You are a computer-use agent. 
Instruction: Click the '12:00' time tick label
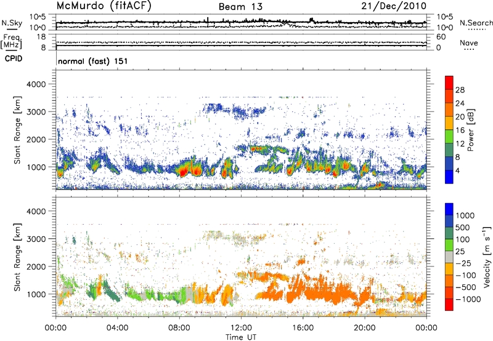(x=241, y=328)
